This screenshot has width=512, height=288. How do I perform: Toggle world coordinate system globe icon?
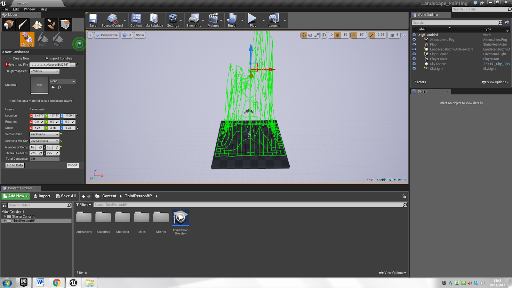(x=324, y=35)
